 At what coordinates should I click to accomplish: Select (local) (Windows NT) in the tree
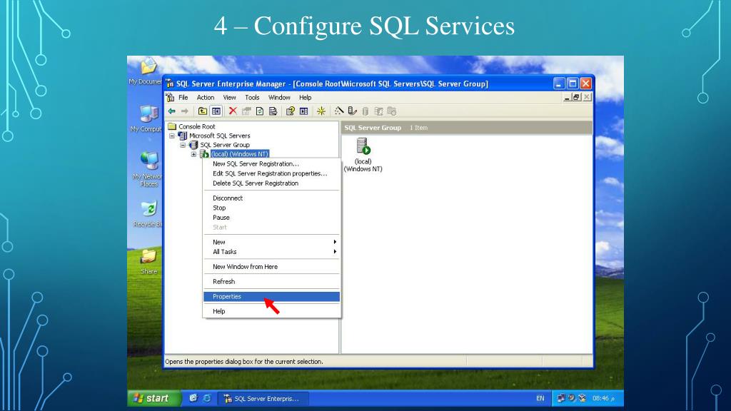tap(240, 154)
